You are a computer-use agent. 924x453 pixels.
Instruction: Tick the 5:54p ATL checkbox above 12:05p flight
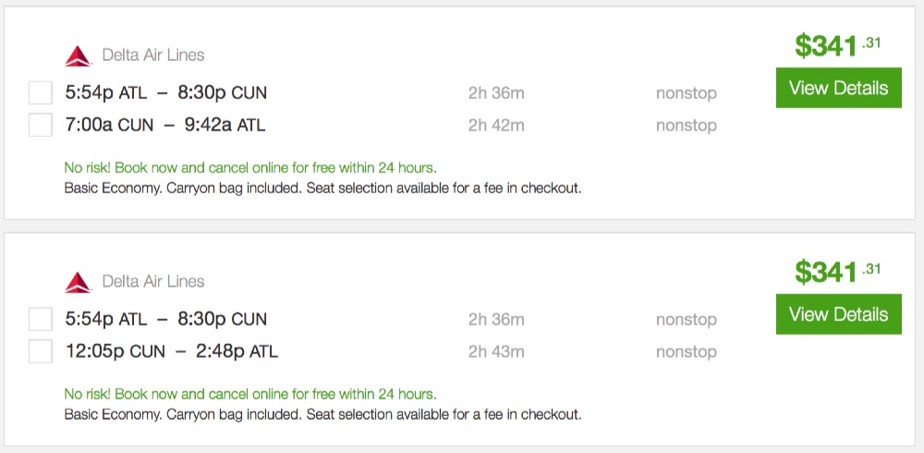(41, 319)
